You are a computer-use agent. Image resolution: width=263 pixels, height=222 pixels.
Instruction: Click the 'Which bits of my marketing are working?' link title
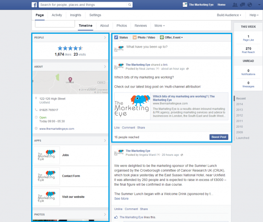pyautogui.click(x=184, y=98)
